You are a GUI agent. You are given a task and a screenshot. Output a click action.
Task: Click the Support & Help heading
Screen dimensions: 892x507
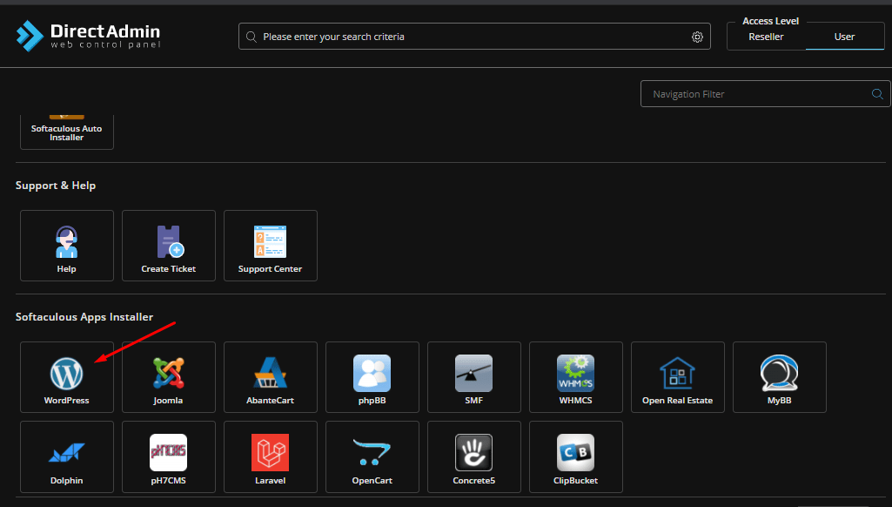click(56, 186)
